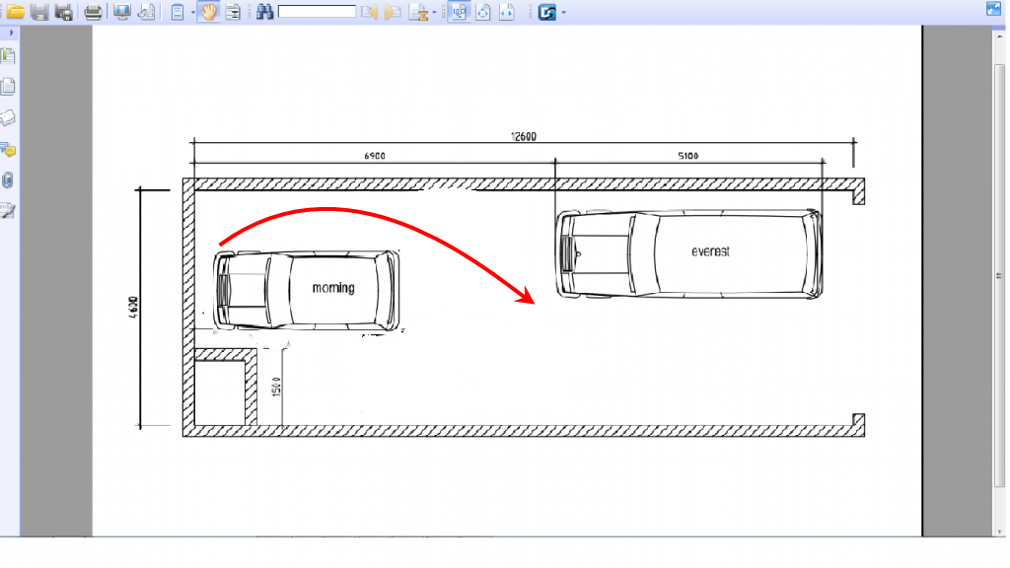
Task: Expand the left sidebar panel arrow
Action: pos(11,33)
